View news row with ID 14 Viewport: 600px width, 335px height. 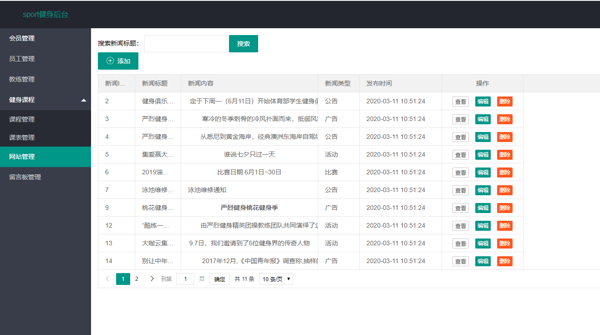(x=461, y=261)
